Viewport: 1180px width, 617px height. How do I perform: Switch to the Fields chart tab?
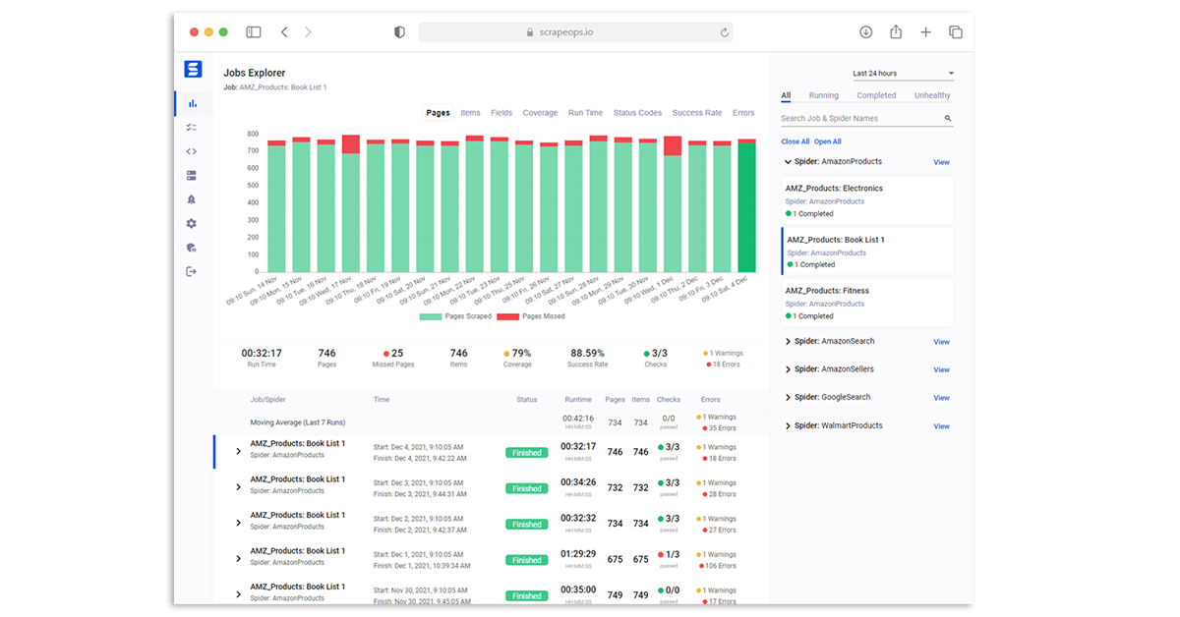coord(501,113)
